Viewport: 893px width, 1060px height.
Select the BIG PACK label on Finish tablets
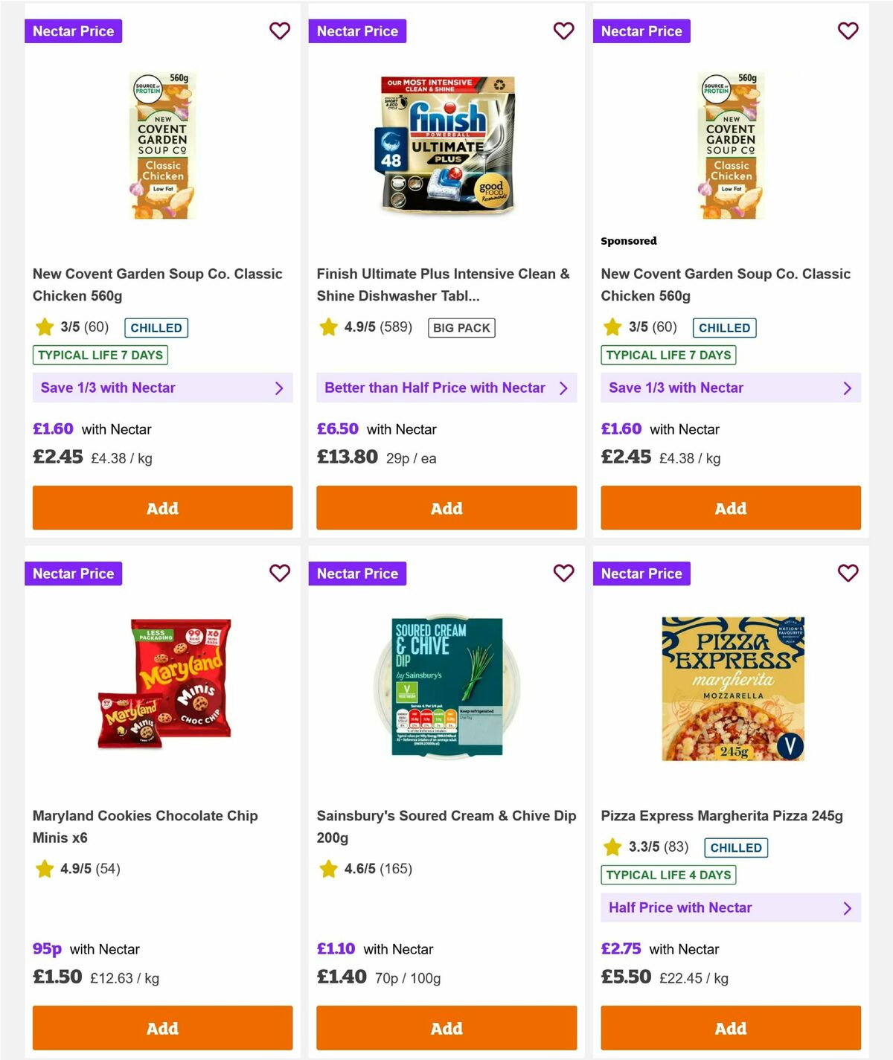(461, 327)
